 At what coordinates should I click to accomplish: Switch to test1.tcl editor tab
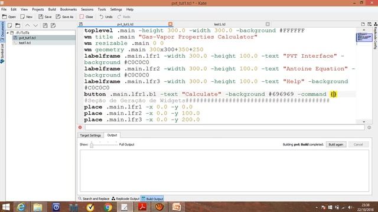(x=220, y=24)
